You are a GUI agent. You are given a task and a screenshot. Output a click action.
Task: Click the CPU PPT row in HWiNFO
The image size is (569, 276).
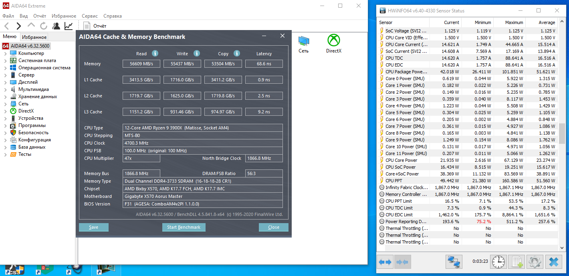tap(468, 181)
